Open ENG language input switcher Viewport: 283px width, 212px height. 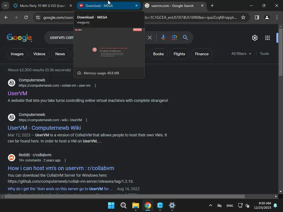click(230, 206)
